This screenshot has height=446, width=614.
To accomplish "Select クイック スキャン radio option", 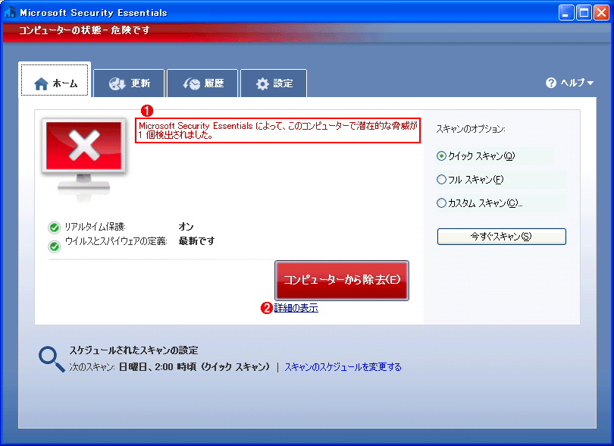I will pyautogui.click(x=441, y=156).
